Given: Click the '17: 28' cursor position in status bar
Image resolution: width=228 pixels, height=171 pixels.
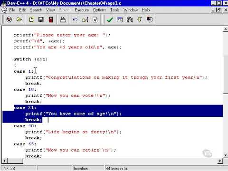Looking at the screenshot, I should [9, 168].
